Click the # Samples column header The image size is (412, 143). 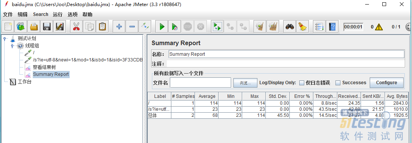click(x=183, y=96)
